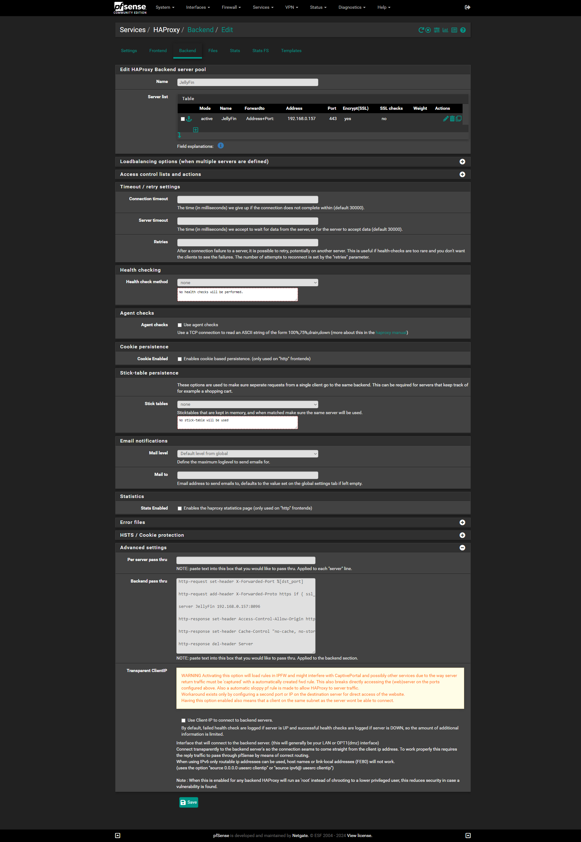Open the Mail level dropdown
581x842 pixels.
pos(247,454)
